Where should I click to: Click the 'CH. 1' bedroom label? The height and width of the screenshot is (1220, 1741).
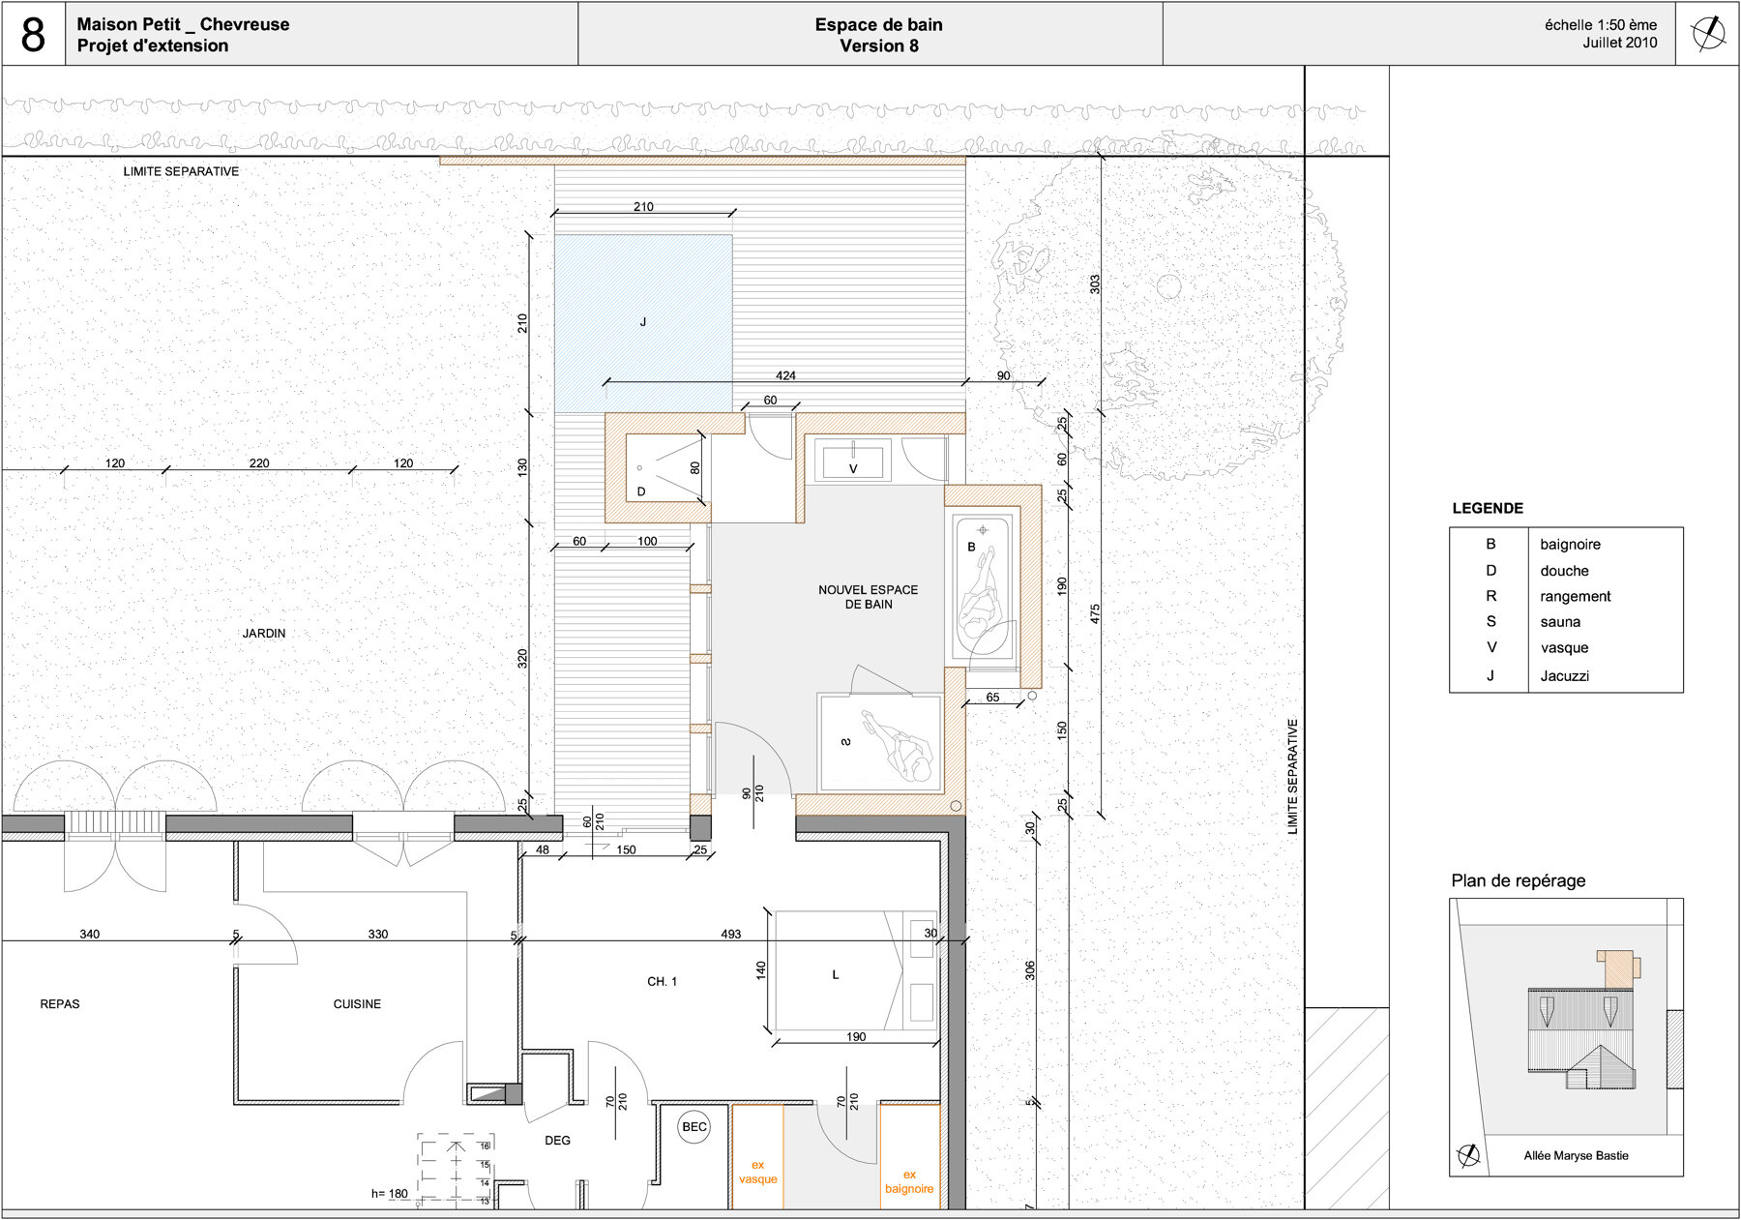pyautogui.click(x=662, y=982)
